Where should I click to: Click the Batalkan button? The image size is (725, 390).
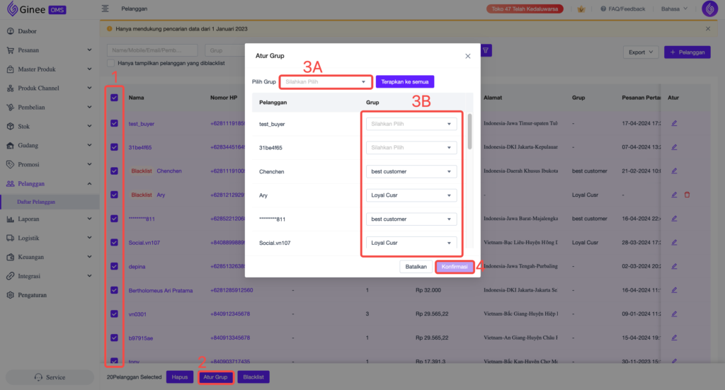pyautogui.click(x=416, y=267)
